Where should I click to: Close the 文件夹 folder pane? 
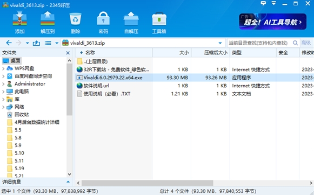(x=68, y=53)
